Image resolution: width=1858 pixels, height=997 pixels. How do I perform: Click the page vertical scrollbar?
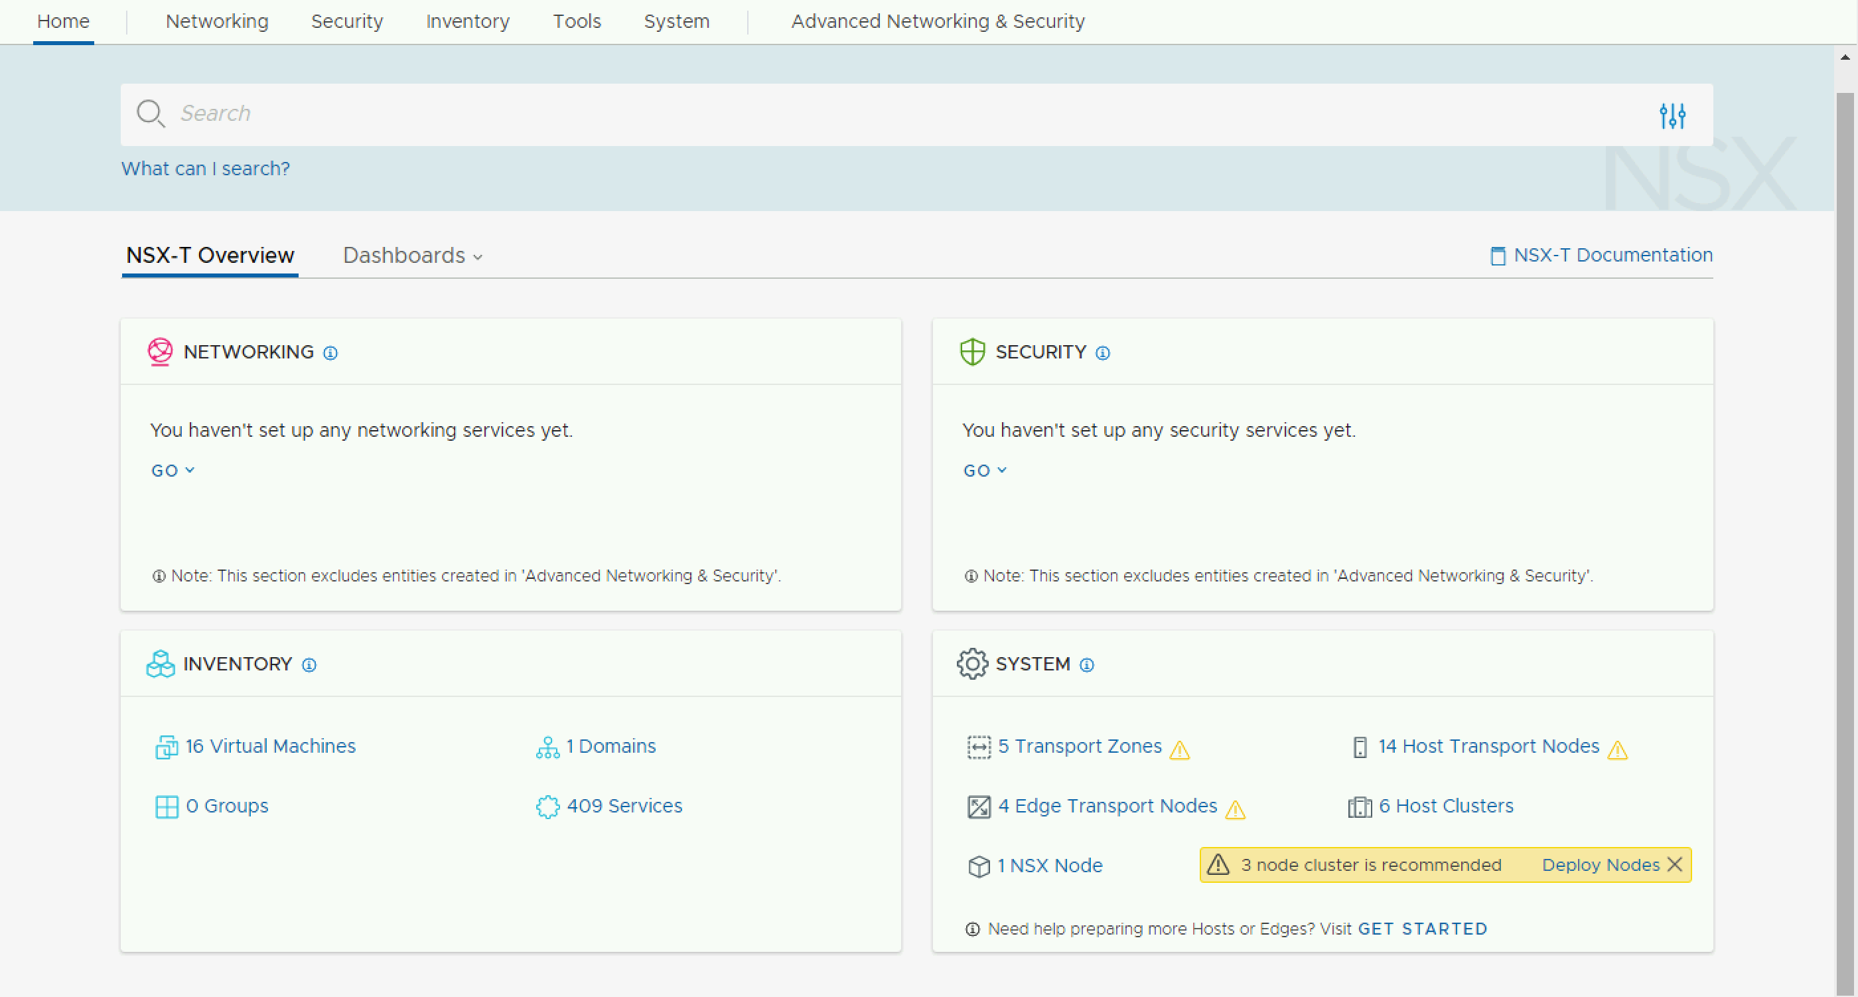1844,505
